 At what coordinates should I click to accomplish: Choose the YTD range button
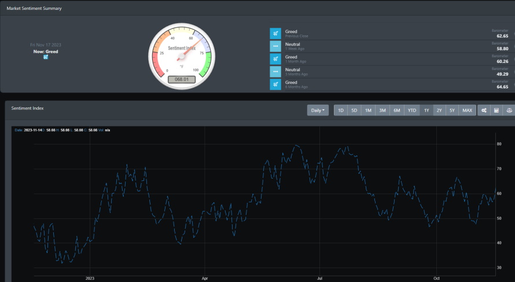[412, 110]
